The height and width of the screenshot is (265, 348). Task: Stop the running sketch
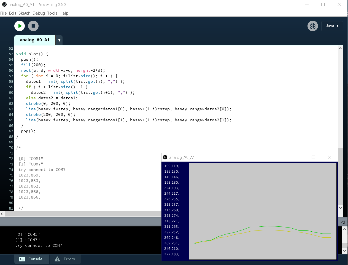33,26
